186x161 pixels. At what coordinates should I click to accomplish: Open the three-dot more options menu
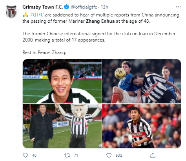(178, 7)
